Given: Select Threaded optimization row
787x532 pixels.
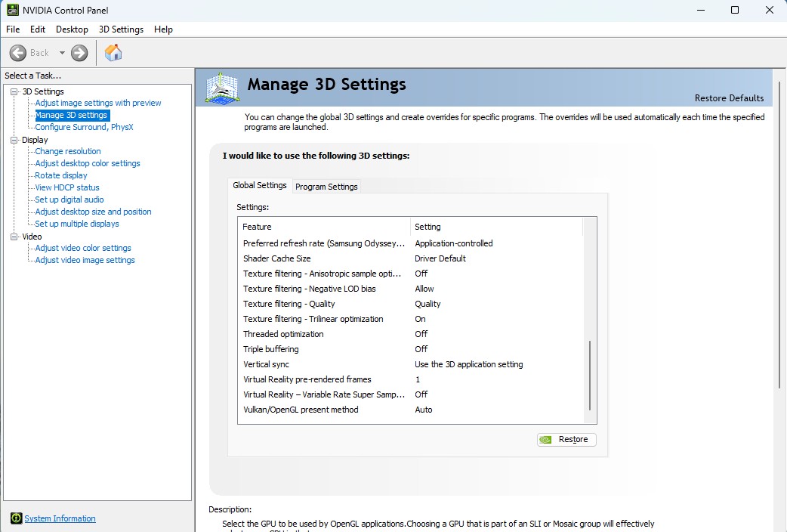Looking at the screenshot, I should [x=411, y=333].
